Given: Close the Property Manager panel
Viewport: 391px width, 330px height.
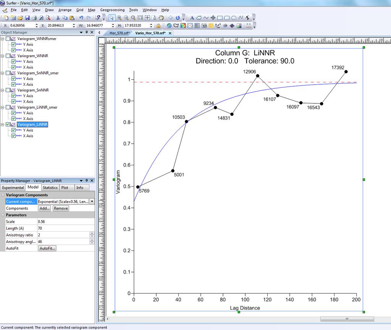Looking at the screenshot, I should [x=92, y=180].
